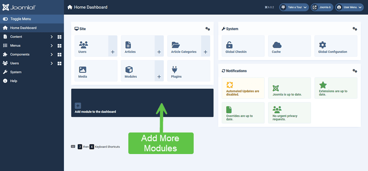The height and width of the screenshot is (171, 368).
Task: Visit the Joomla 6 site link
Action: tap(322, 7)
